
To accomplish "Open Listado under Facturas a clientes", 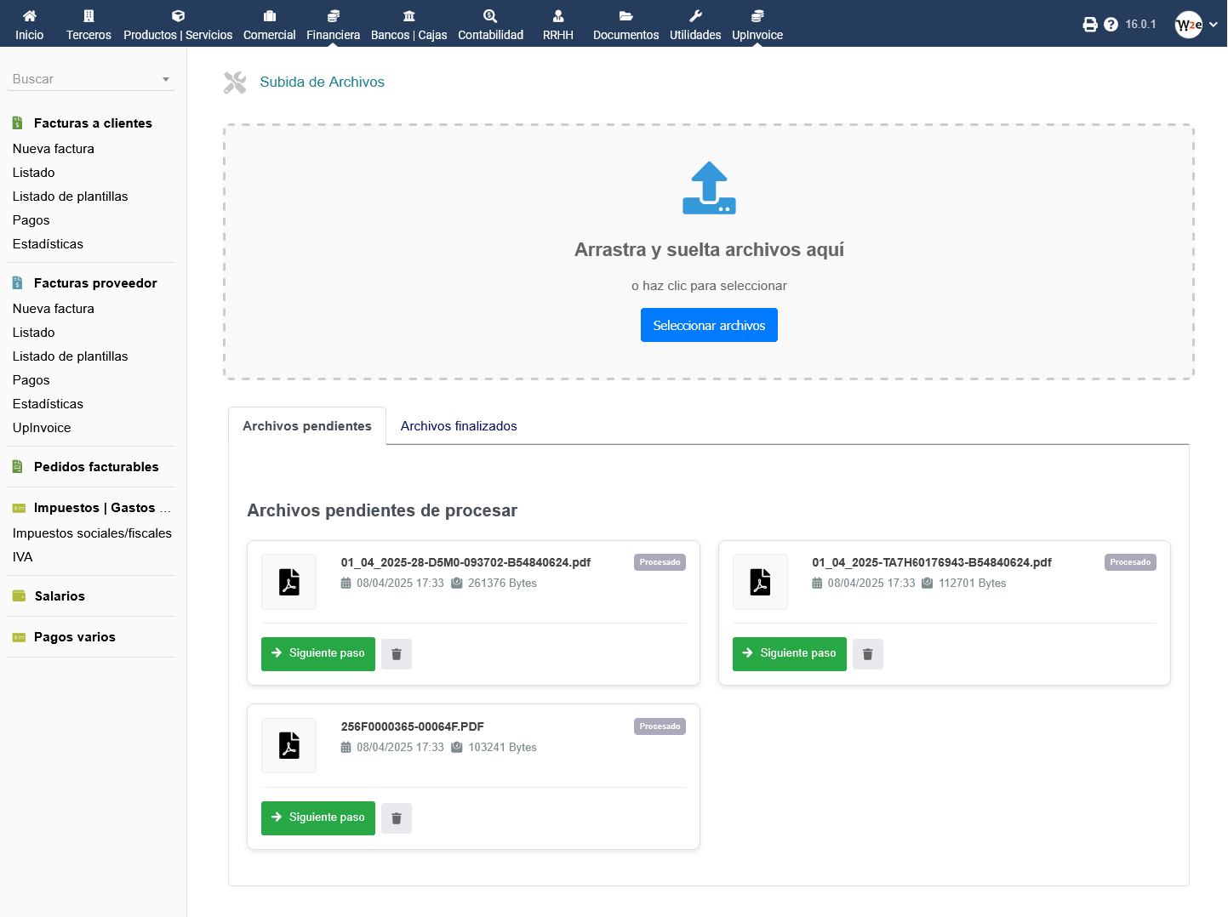I will tap(34, 173).
